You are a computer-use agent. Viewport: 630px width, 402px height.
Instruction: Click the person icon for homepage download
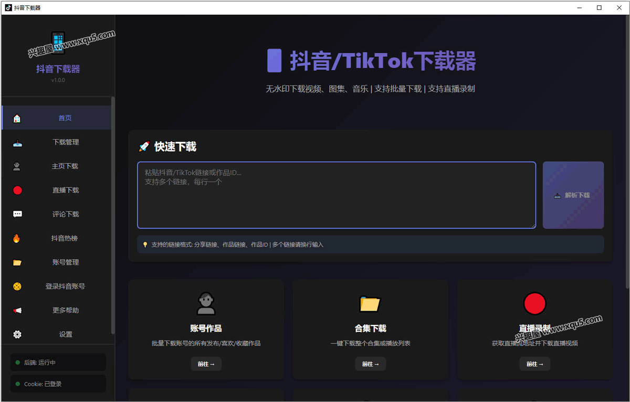coord(17,166)
